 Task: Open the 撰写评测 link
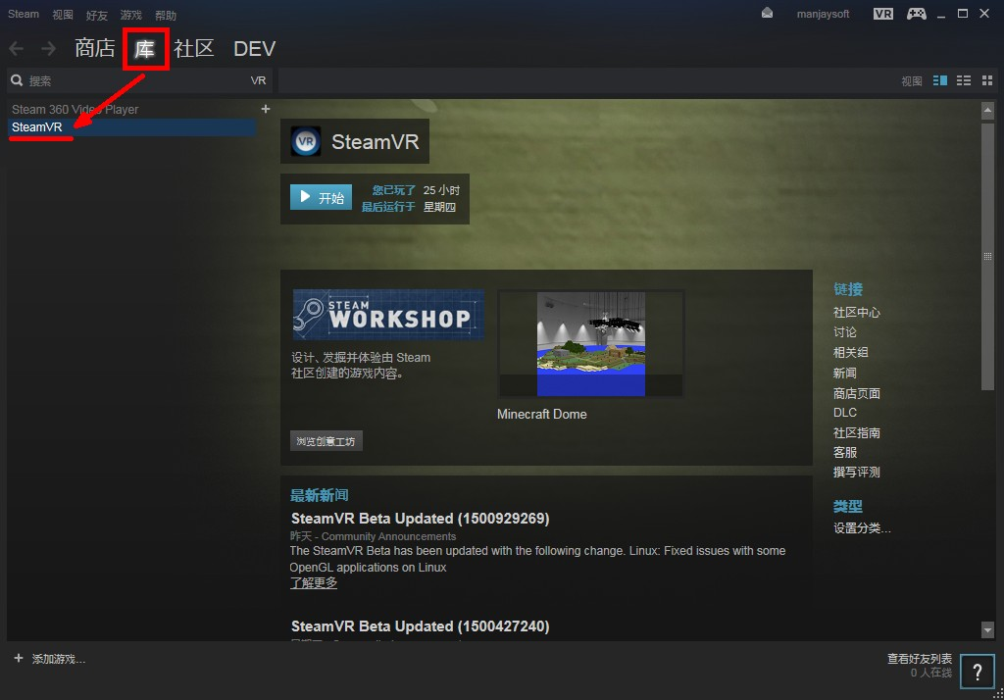click(x=856, y=472)
